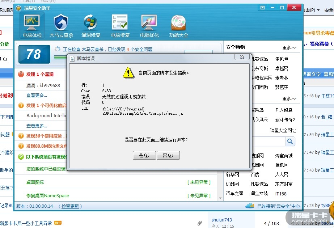Click the 检查更新 link in the status bar

70,206
